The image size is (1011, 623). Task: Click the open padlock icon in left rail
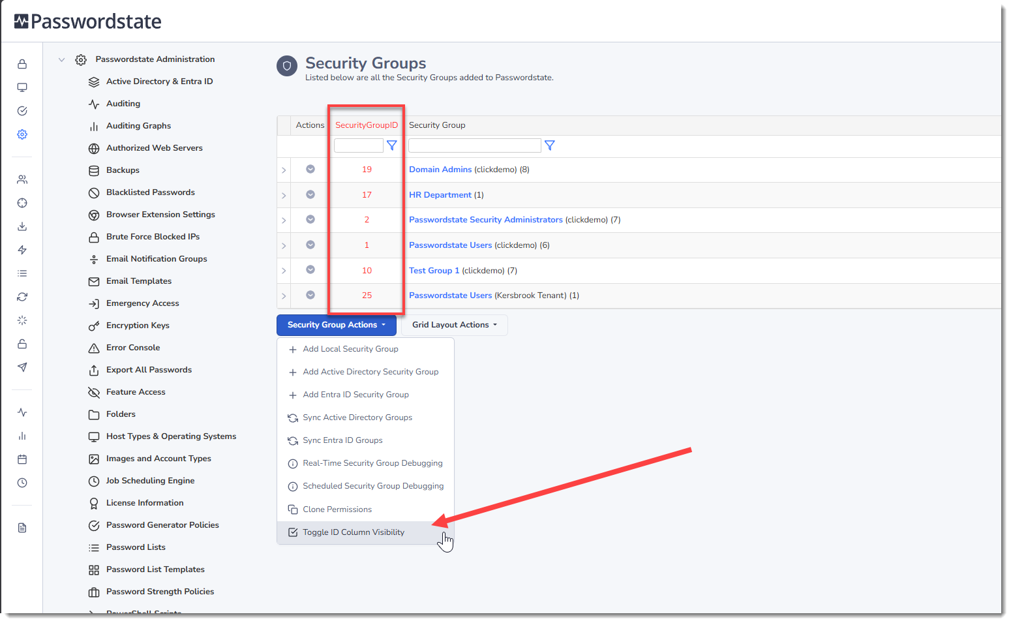click(22, 344)
